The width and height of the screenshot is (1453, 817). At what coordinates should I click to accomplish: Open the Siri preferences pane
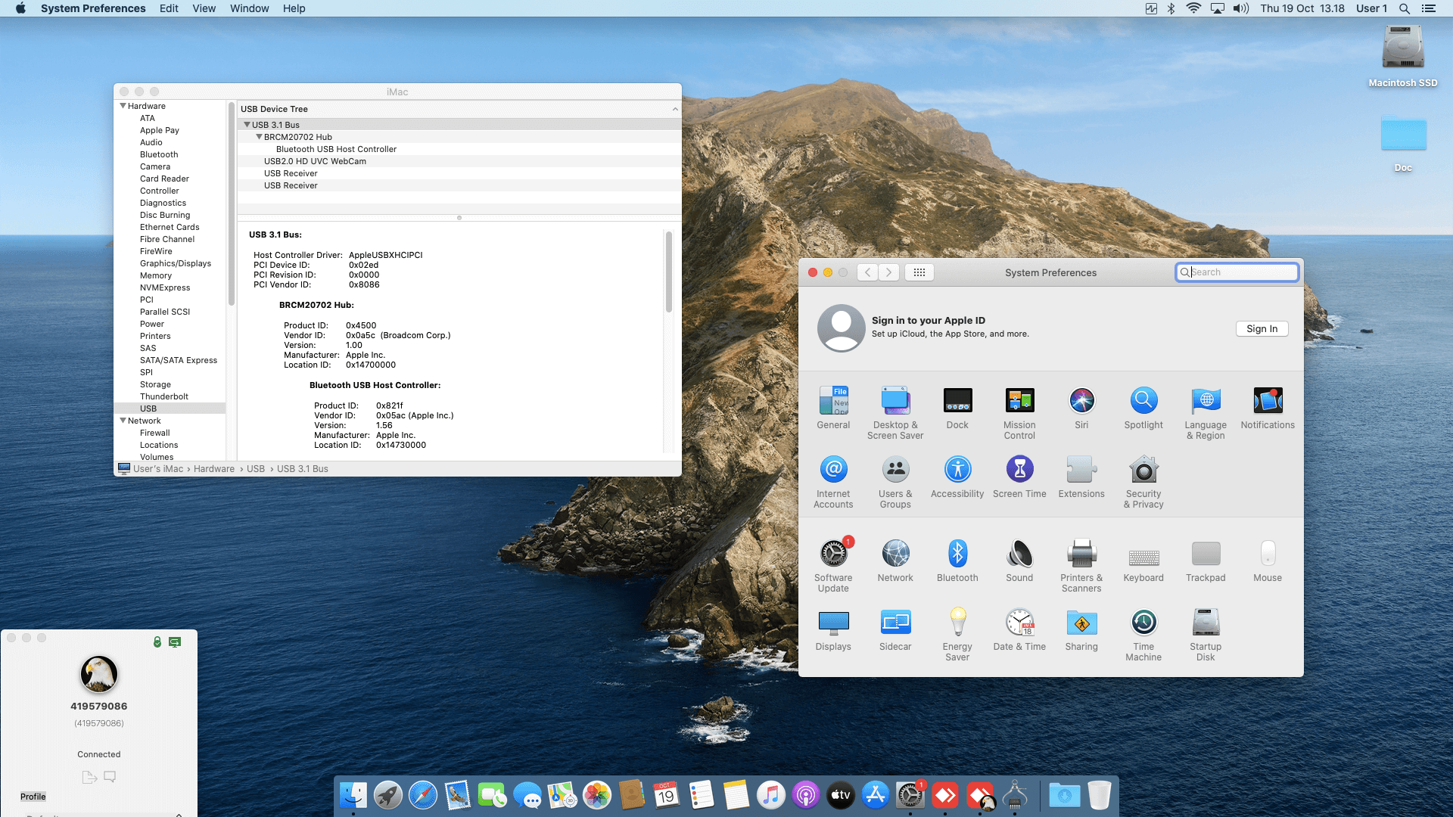coord(1081,408)
